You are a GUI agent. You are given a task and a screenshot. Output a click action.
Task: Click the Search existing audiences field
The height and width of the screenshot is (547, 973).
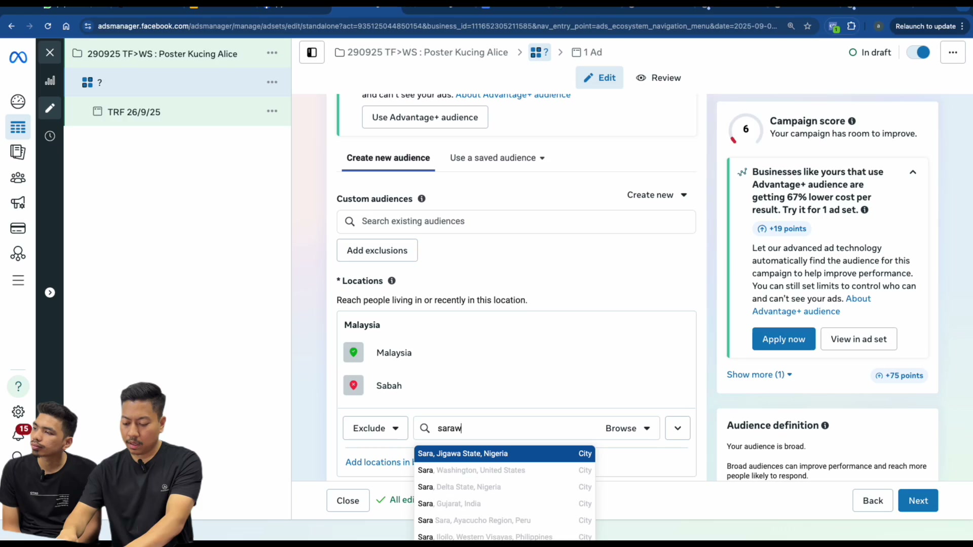(516, 221)
